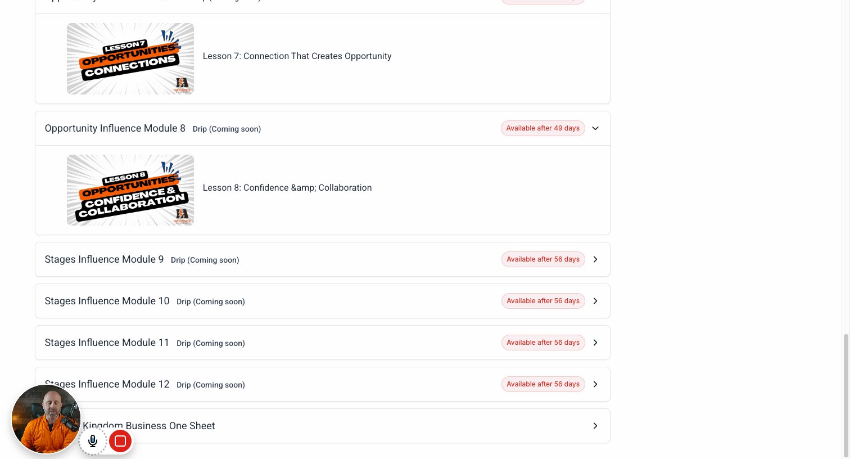Expand Stages Influence Module 10 chevron
This screenshot has height=459, width=850.
(595, 301)
